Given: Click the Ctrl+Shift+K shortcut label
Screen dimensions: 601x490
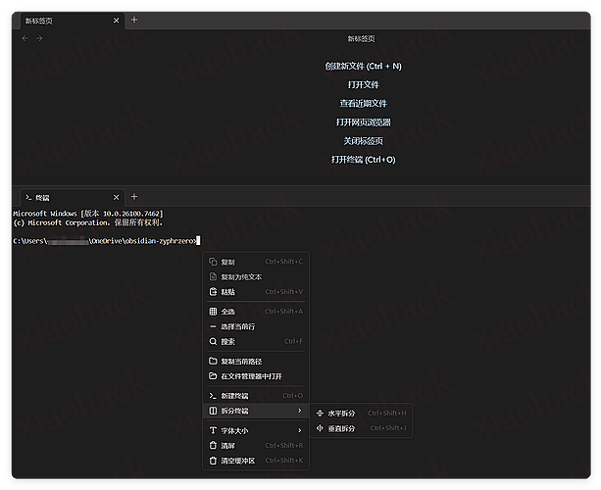Looking at the screenshot, I should (x=284, y=461).
